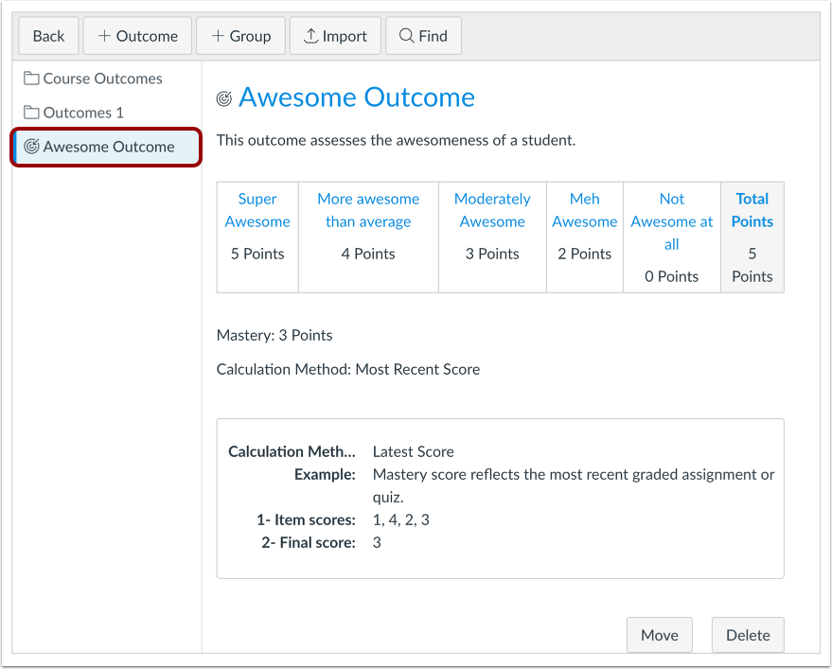
Task: Create a new Group
Action: [x=241, y=36]
